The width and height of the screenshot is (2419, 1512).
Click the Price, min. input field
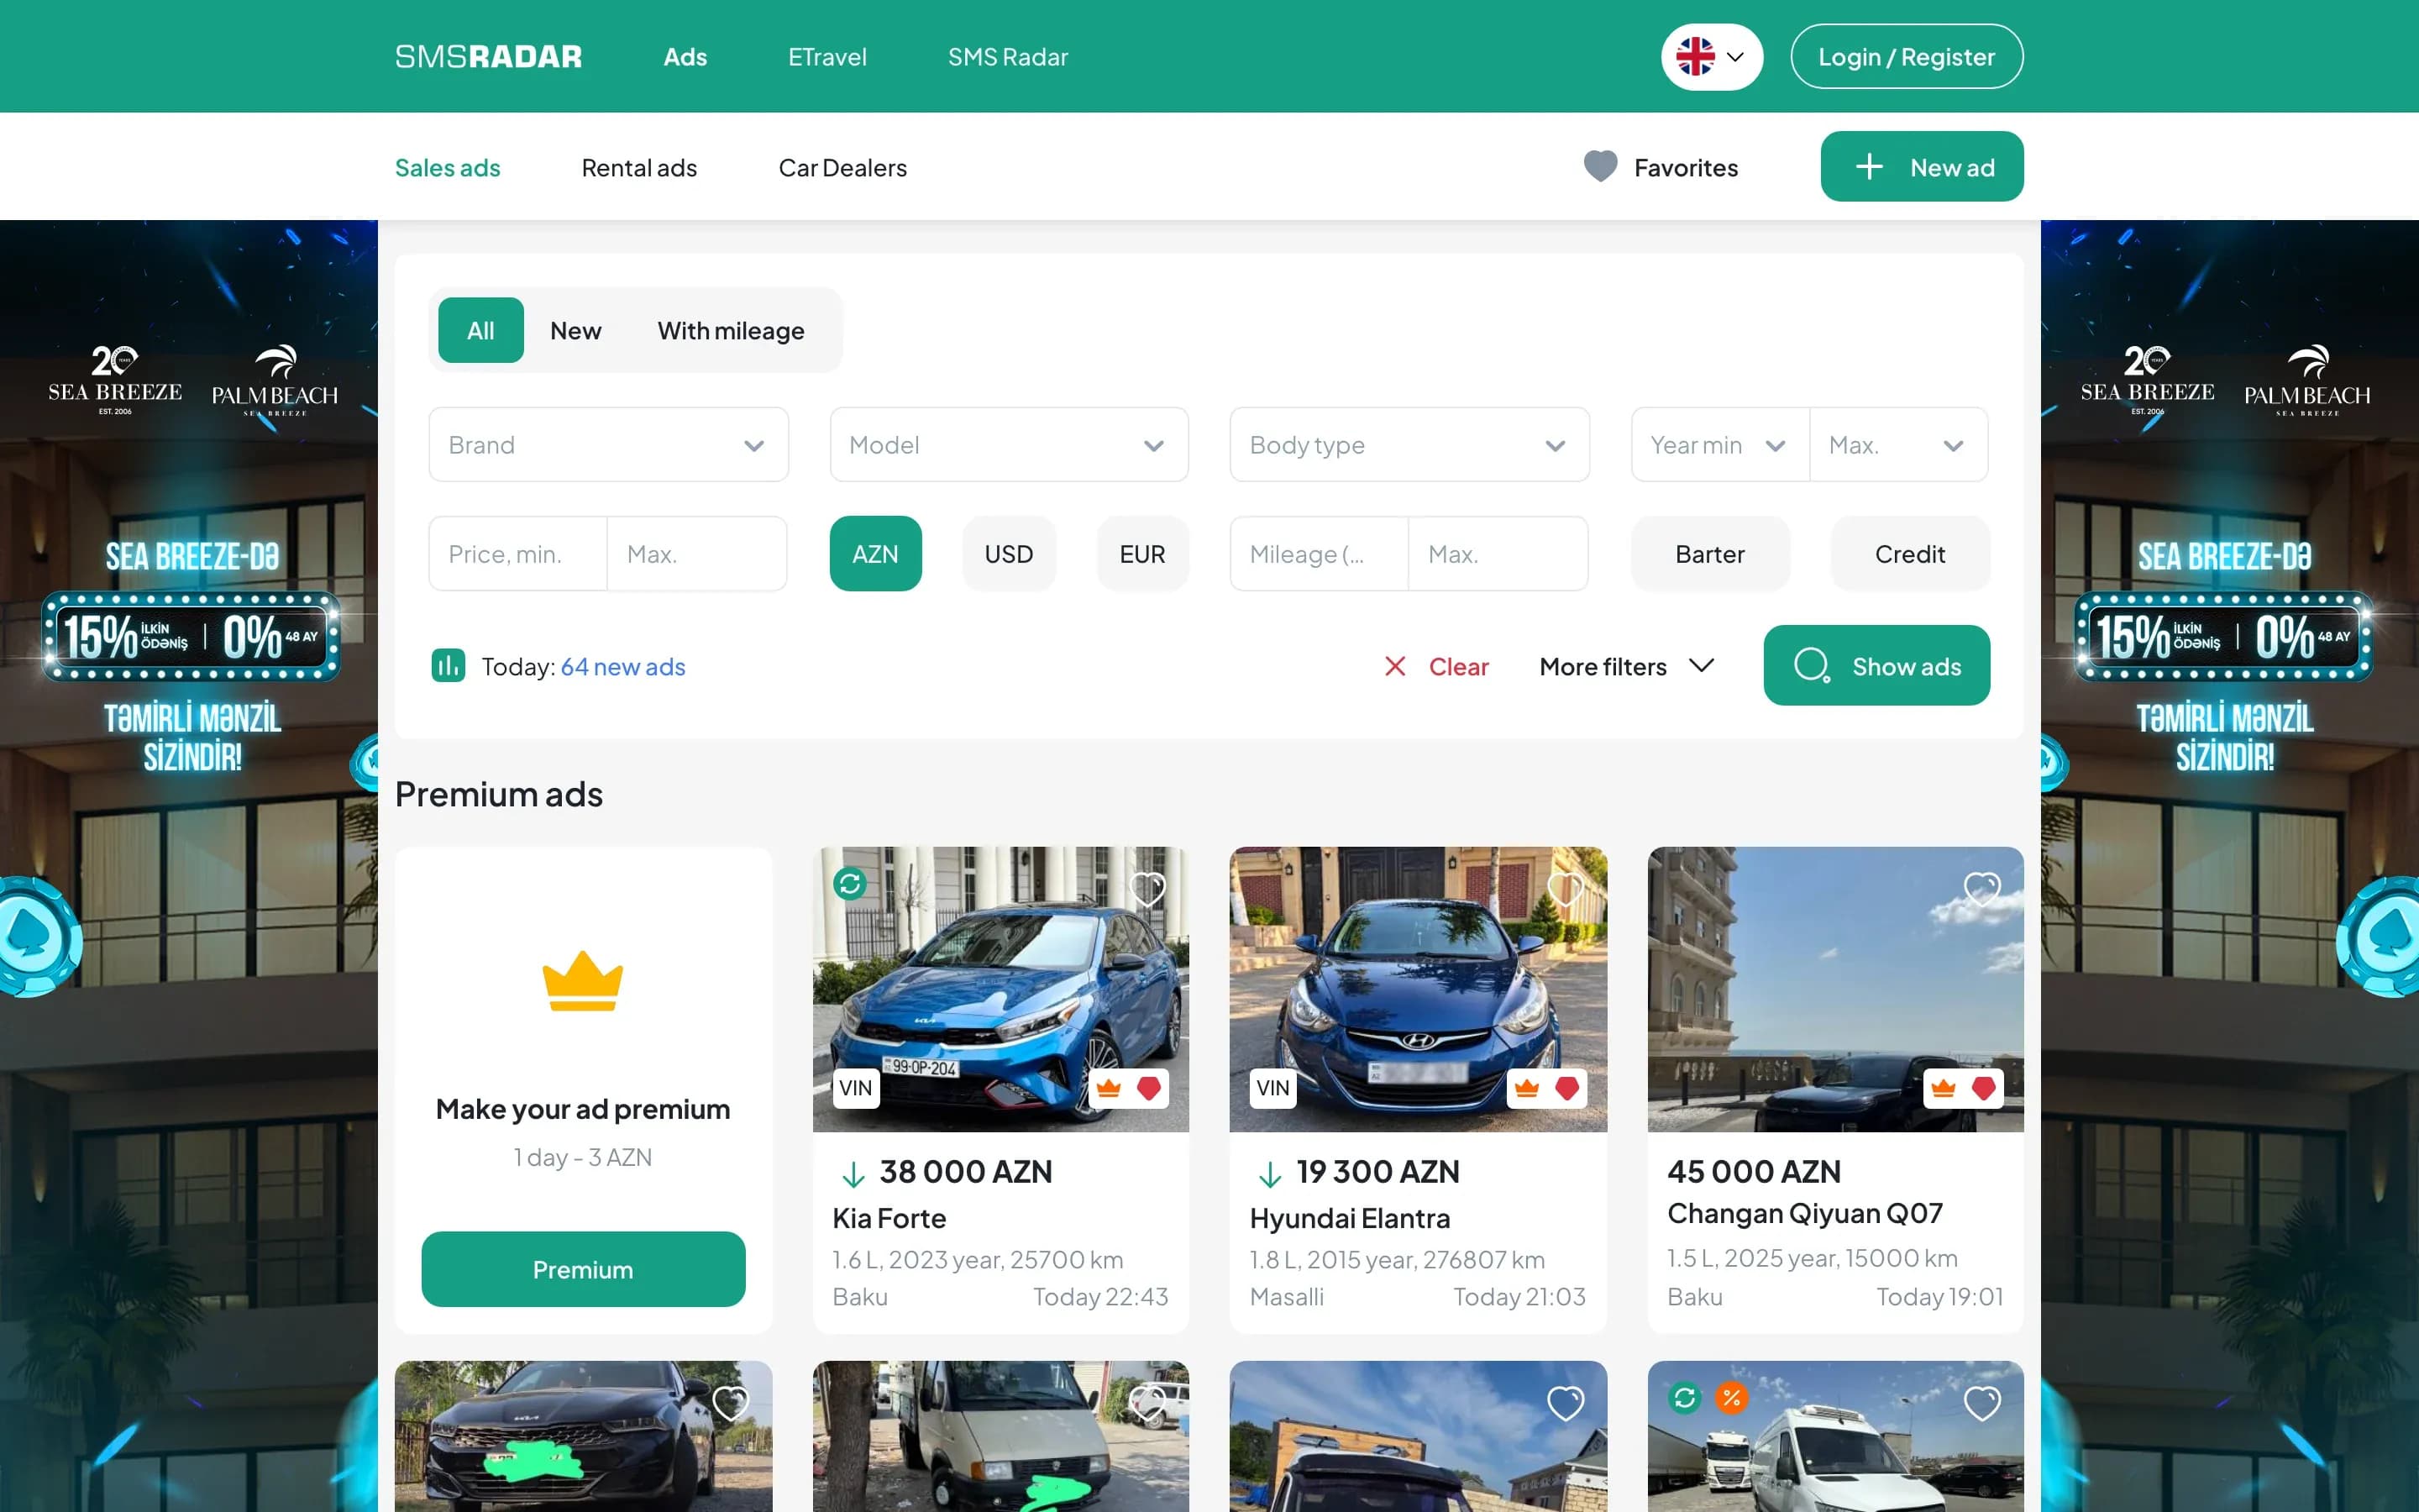[517, 554]
